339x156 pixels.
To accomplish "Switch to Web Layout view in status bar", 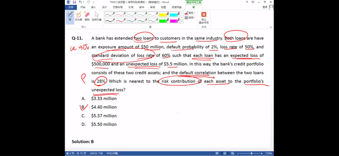I will click(x=232, y=153).
